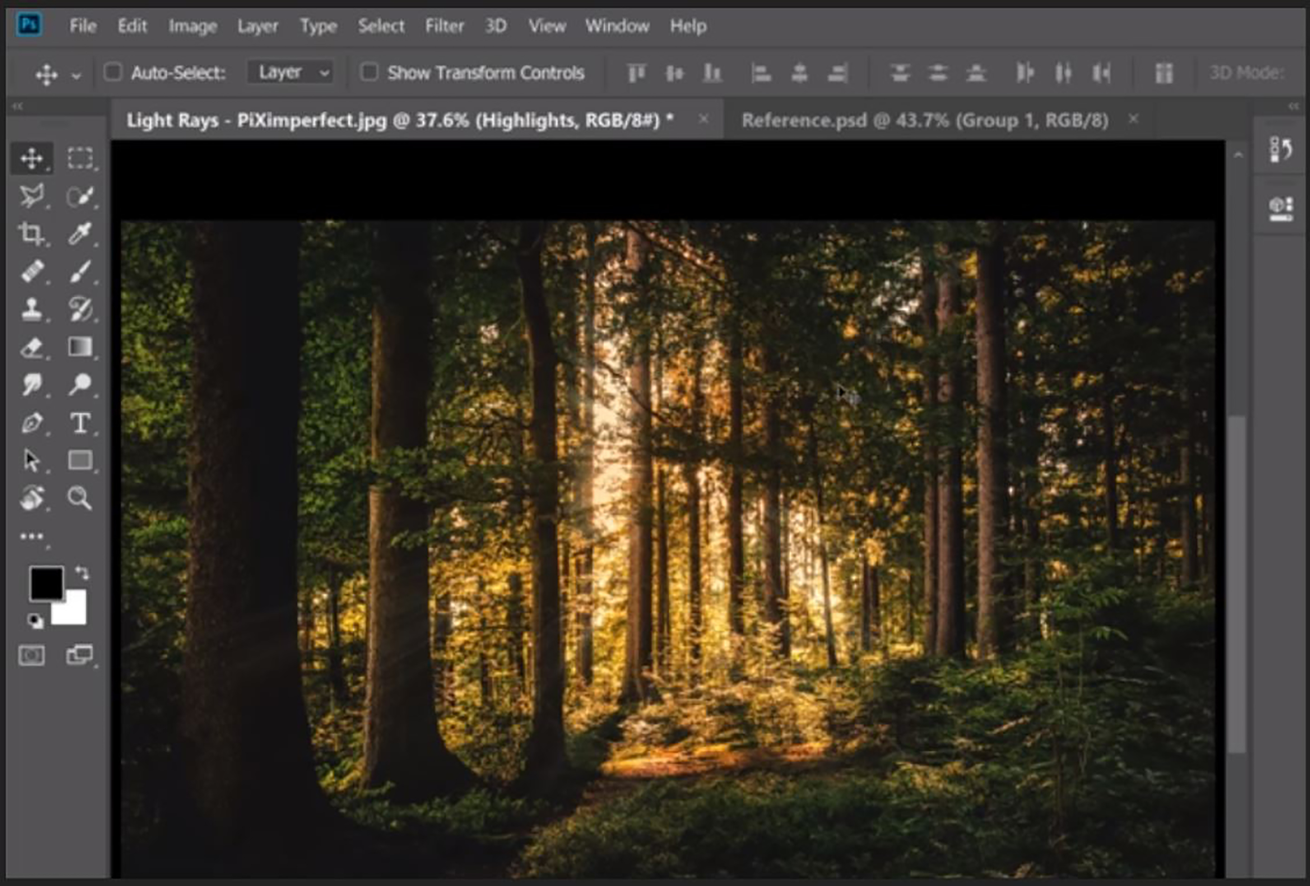Distribute bottom edges
Screen dimensions: 1310x886
pyautogui.click(x=976, y=73)
